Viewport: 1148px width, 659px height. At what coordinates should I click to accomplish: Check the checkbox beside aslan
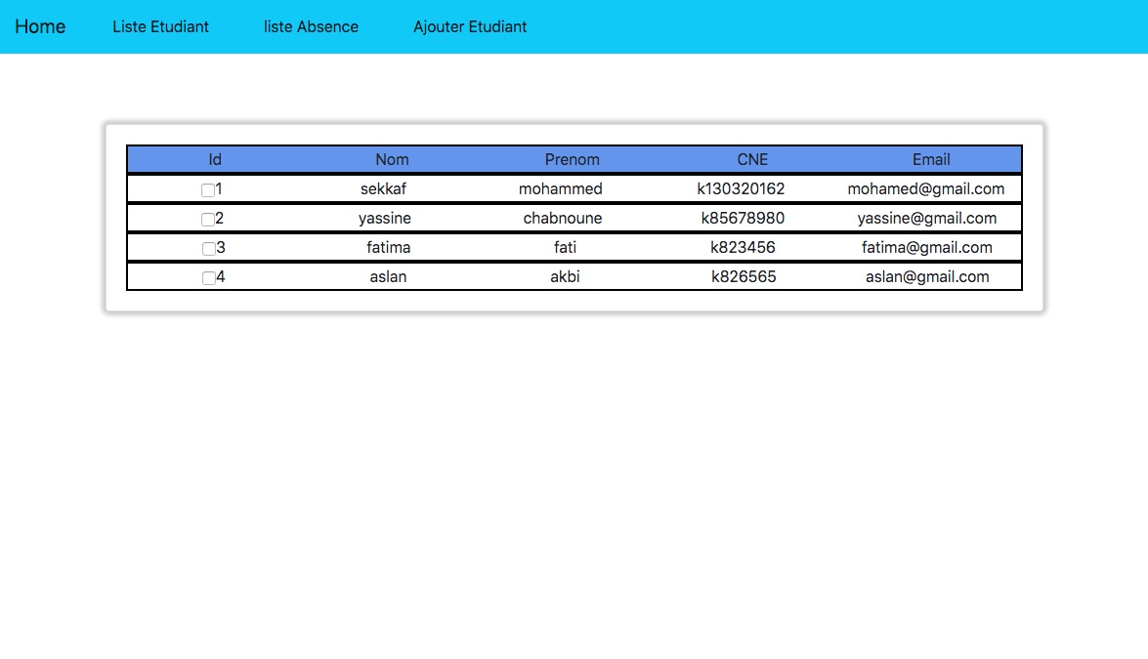tap(207, 277)
